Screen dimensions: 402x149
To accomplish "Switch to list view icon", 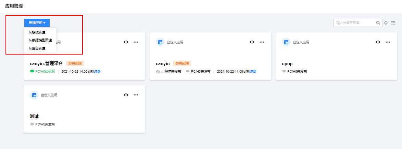I will (x=393, y=23).
